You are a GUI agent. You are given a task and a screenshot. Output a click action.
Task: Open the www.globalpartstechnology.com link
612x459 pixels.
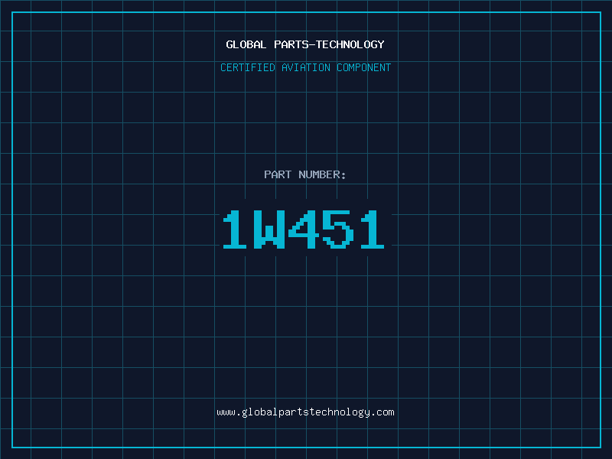pos(305,412)
